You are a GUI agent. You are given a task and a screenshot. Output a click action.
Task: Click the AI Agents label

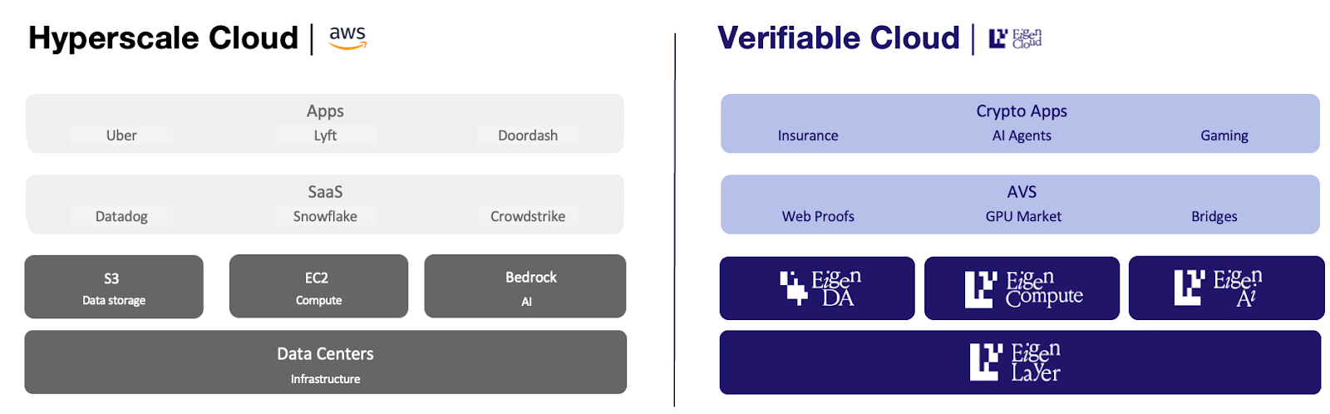(x=1022, y=136)
